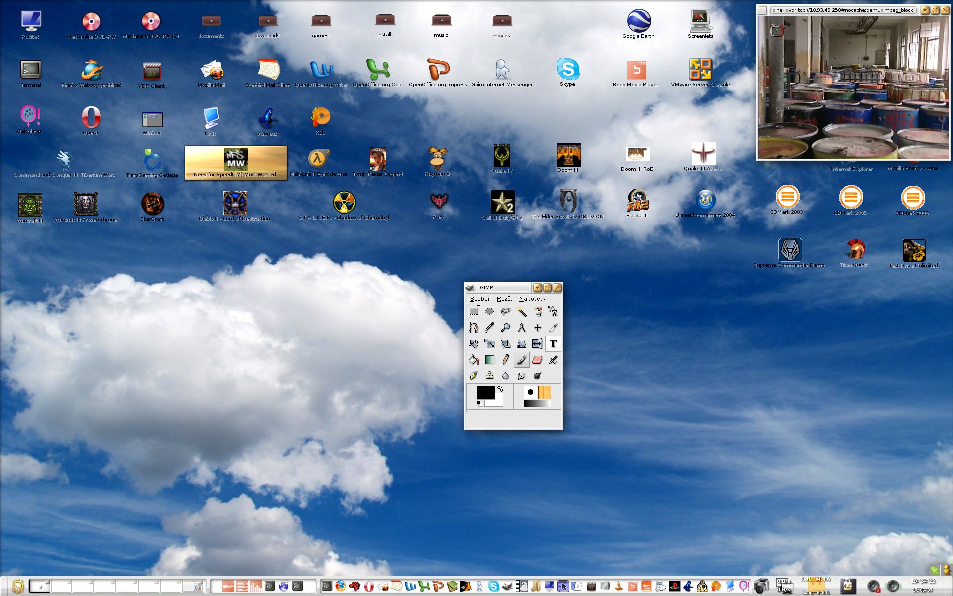Switch to the first workspace in pager
Image resolution: width=953 pixels, height=596 pixels.
click(40, 586)
